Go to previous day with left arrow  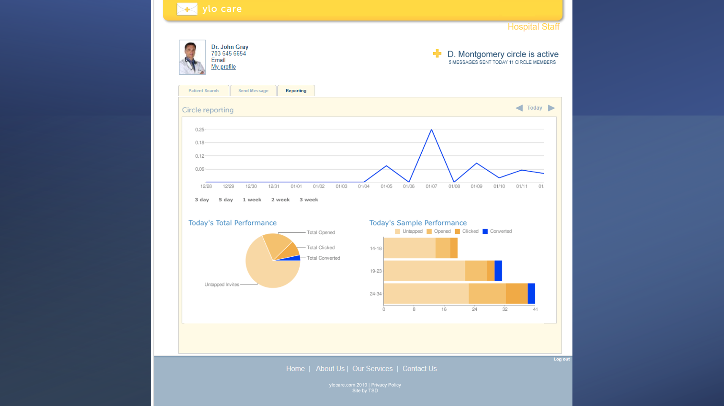tap(519, 108)
